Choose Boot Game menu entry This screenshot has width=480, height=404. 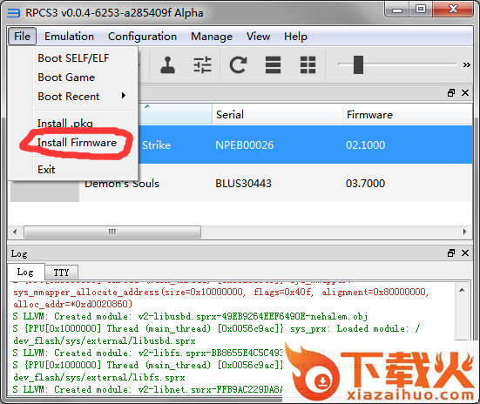[x=66, y=77]
